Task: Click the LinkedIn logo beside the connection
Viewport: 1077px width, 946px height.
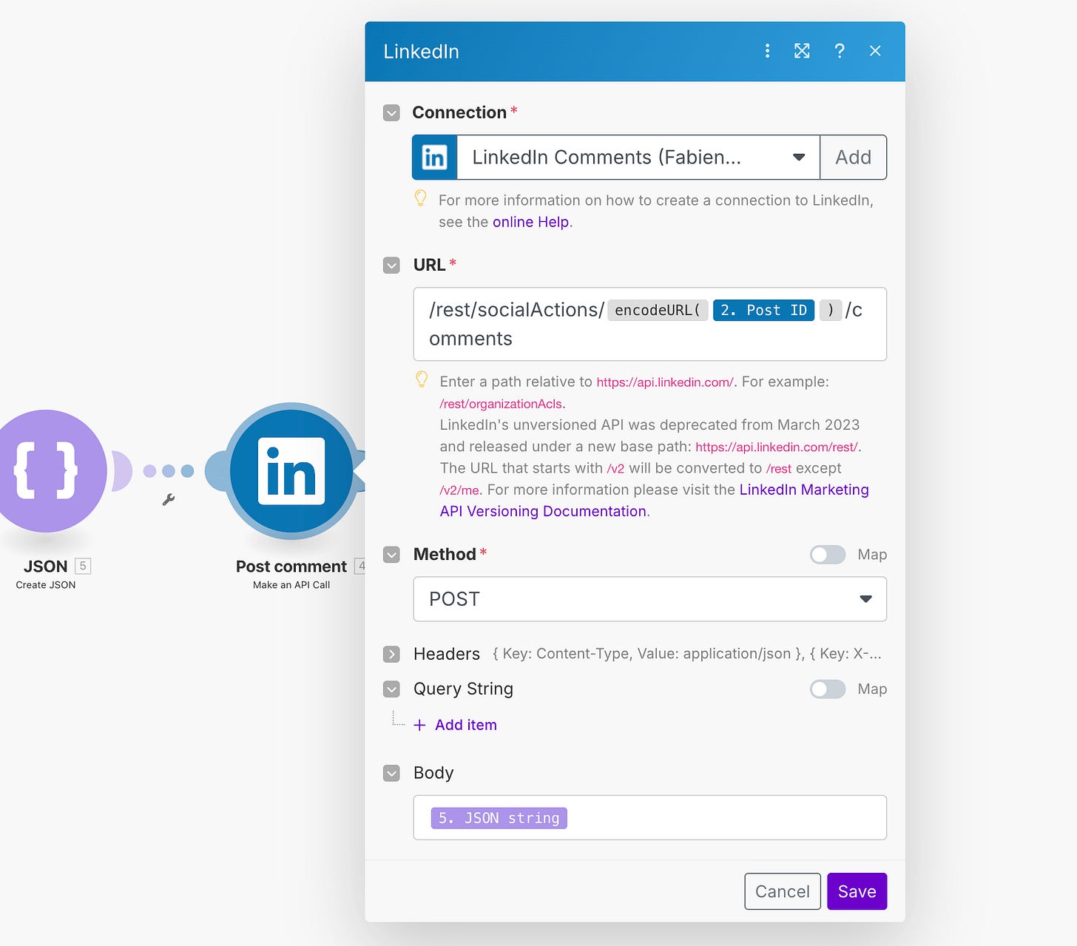Action: [x=434, y=157]
